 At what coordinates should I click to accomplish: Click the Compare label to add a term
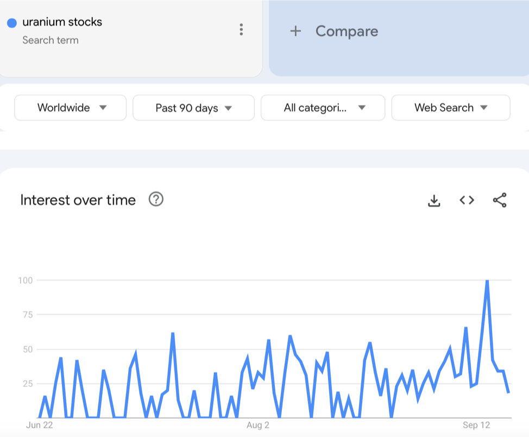[347, 31]
